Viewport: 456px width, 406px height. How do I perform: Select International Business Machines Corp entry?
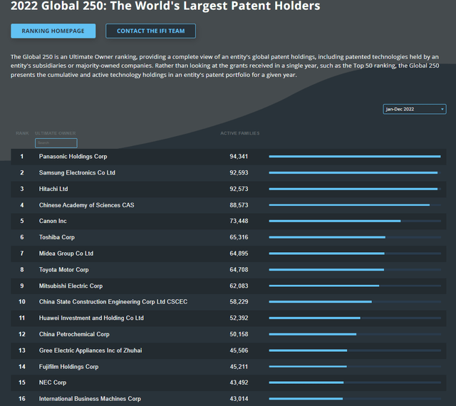(x=90, y=399)
